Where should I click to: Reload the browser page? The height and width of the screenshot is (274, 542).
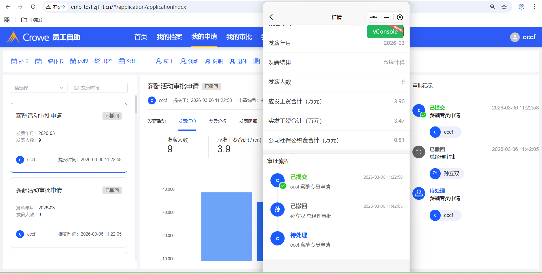pyautogui.click(x=33, y=7)
